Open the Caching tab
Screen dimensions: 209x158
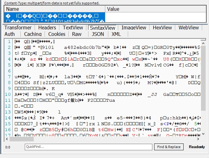coord(33,34)
